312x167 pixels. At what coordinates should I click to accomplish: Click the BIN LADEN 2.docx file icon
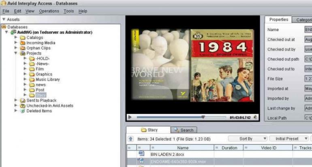pos(141,154)
